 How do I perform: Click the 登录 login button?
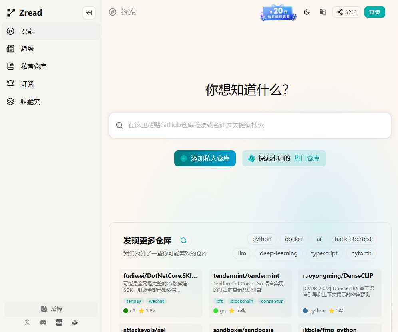pos(374,12)
